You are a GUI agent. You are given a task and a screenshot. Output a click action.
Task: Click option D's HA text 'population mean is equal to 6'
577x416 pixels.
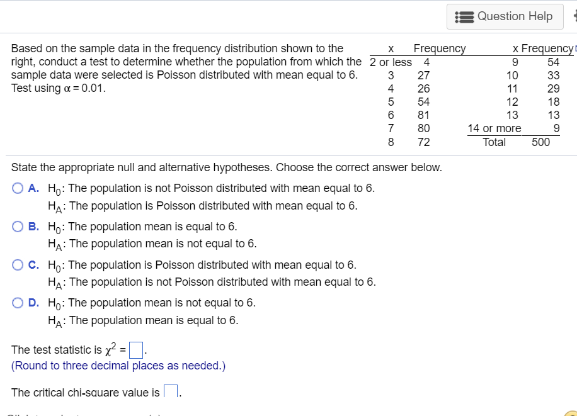point(154,320)
